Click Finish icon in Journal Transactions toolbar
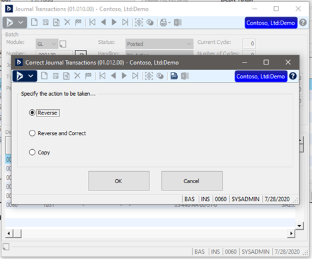The width and height of the screenshot is (312, 259). click(56, 23)
